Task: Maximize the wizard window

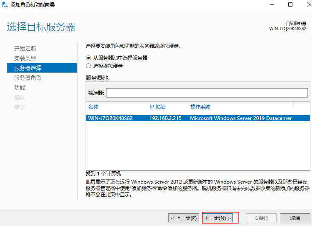Action: pos(290,4)
